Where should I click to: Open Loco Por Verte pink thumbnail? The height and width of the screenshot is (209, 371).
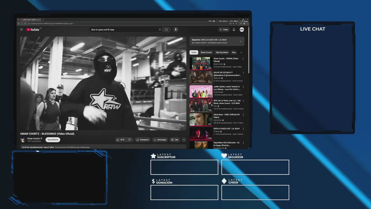point(201,91)
